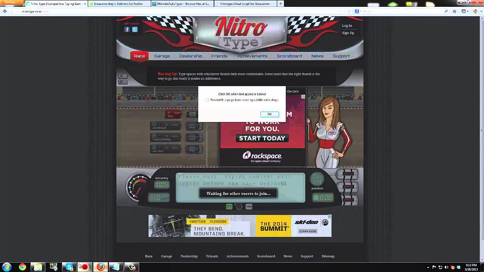Click the browser back arrow
Image resolution: width=484 pixels, height=272 pixels.
pyautogui.click(x=5, y=11)
